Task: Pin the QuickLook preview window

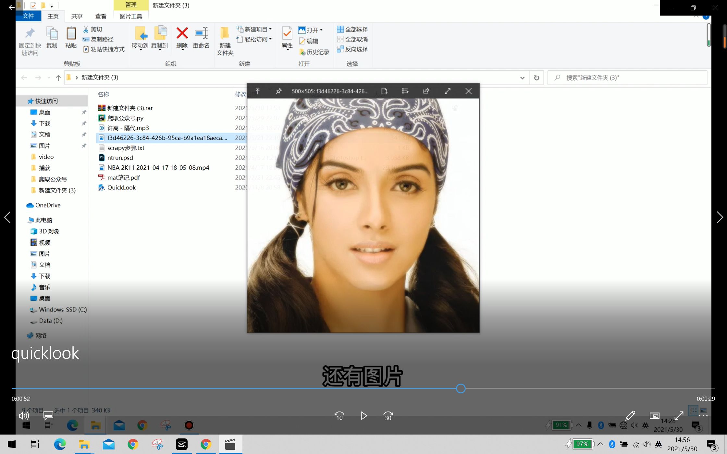Action: point(278,91)
